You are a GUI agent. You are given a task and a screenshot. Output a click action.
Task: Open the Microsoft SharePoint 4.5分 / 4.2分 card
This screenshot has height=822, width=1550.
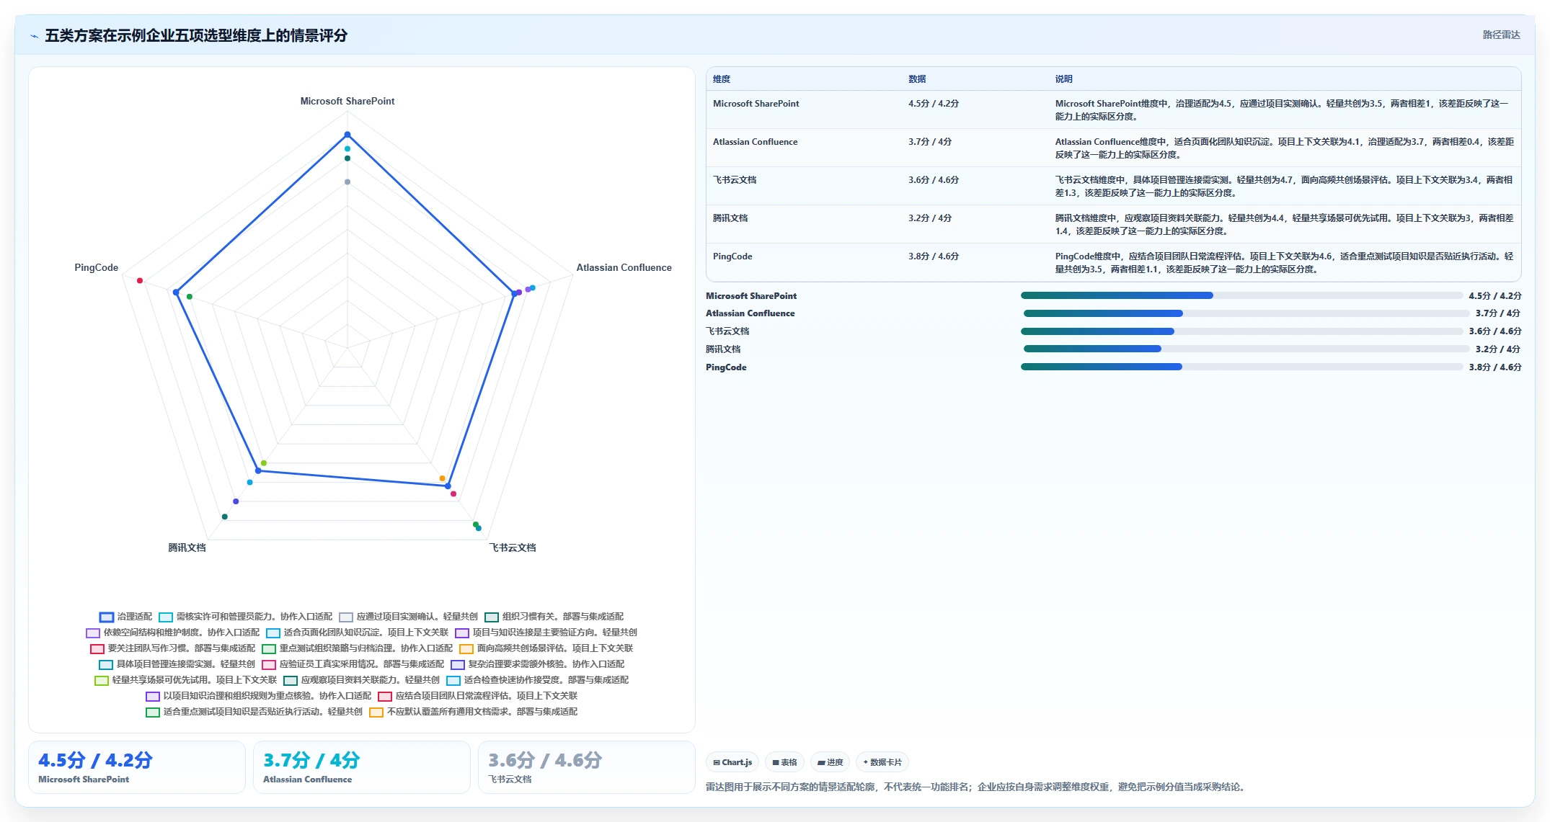(x=137, y=767)
